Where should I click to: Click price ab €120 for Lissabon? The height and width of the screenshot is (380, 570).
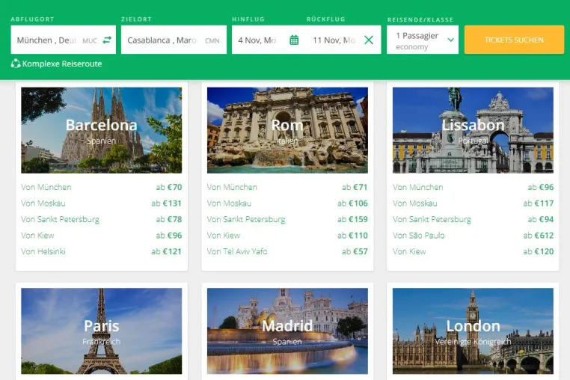coord(539,251)
